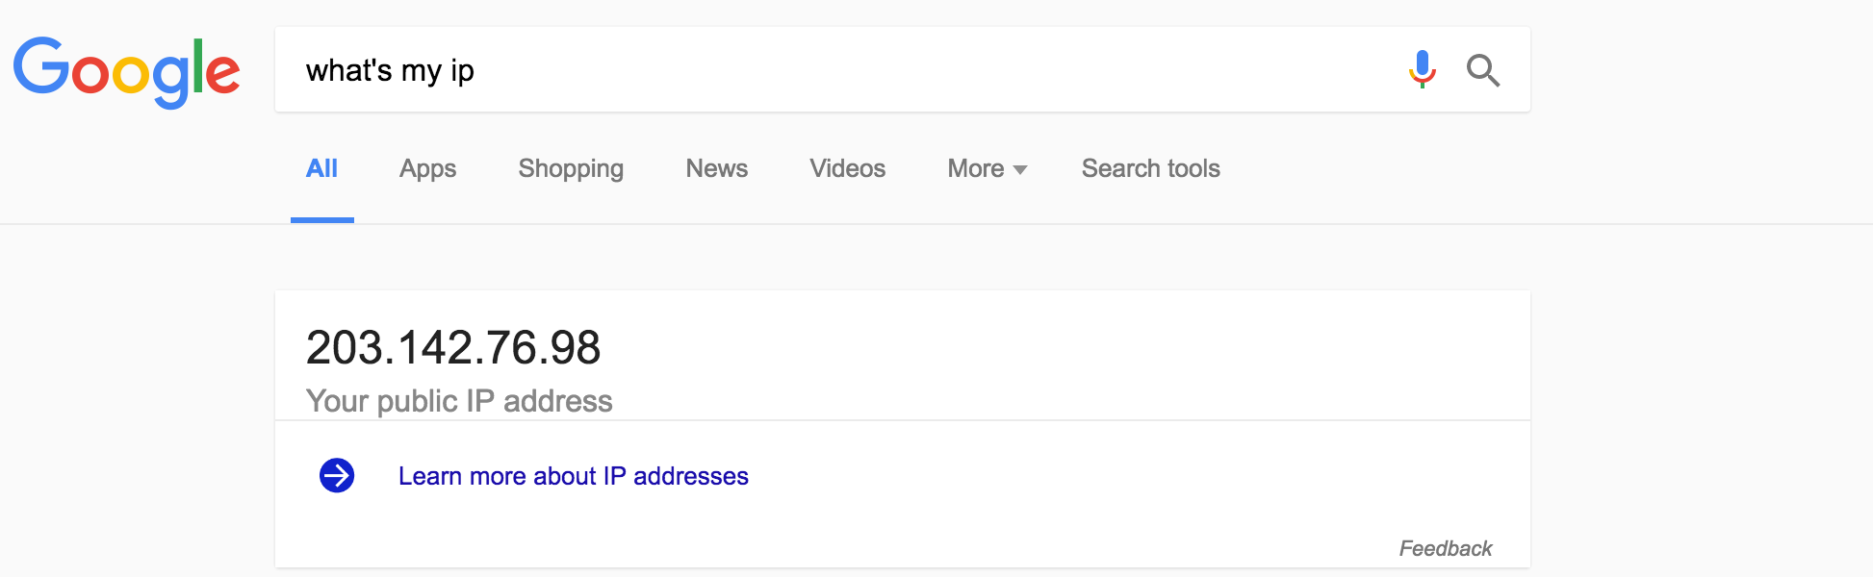Open the More search categories menu
The width and height of the screenshot is (1873, 577).
click(987, 168)
